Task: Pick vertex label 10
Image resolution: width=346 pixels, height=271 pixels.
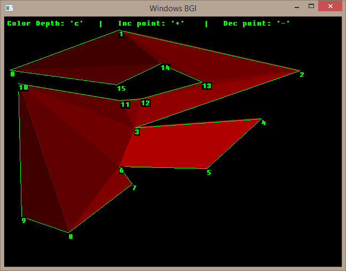Action: pos(23,88)
